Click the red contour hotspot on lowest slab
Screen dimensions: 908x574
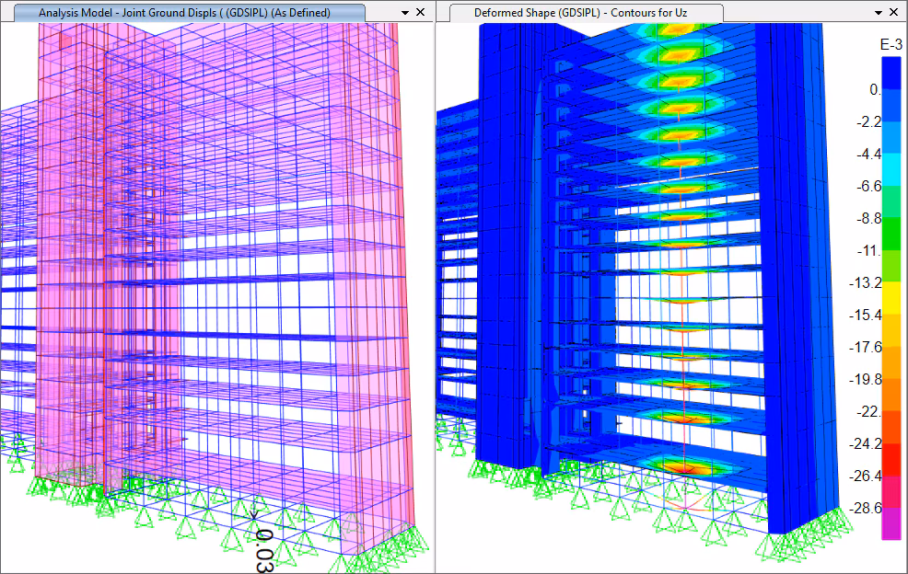[x=682, y=469]
